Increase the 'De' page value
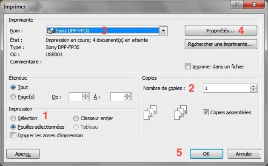 [x=86, y=95]
